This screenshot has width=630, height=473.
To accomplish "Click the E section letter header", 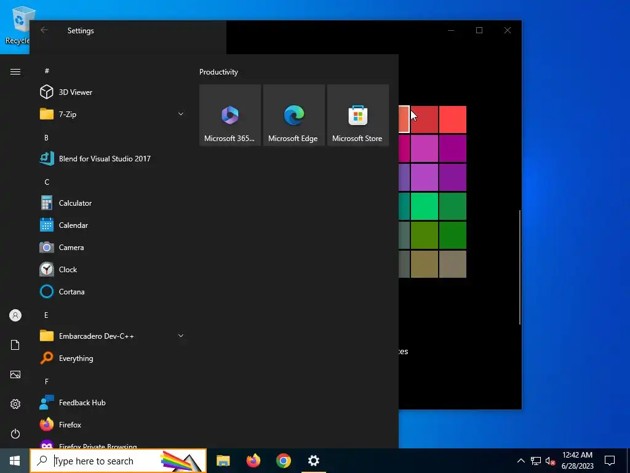I will (46, 315).
